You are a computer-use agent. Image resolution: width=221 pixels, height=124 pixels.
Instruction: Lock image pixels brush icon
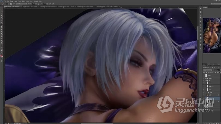tap(208, 72)
